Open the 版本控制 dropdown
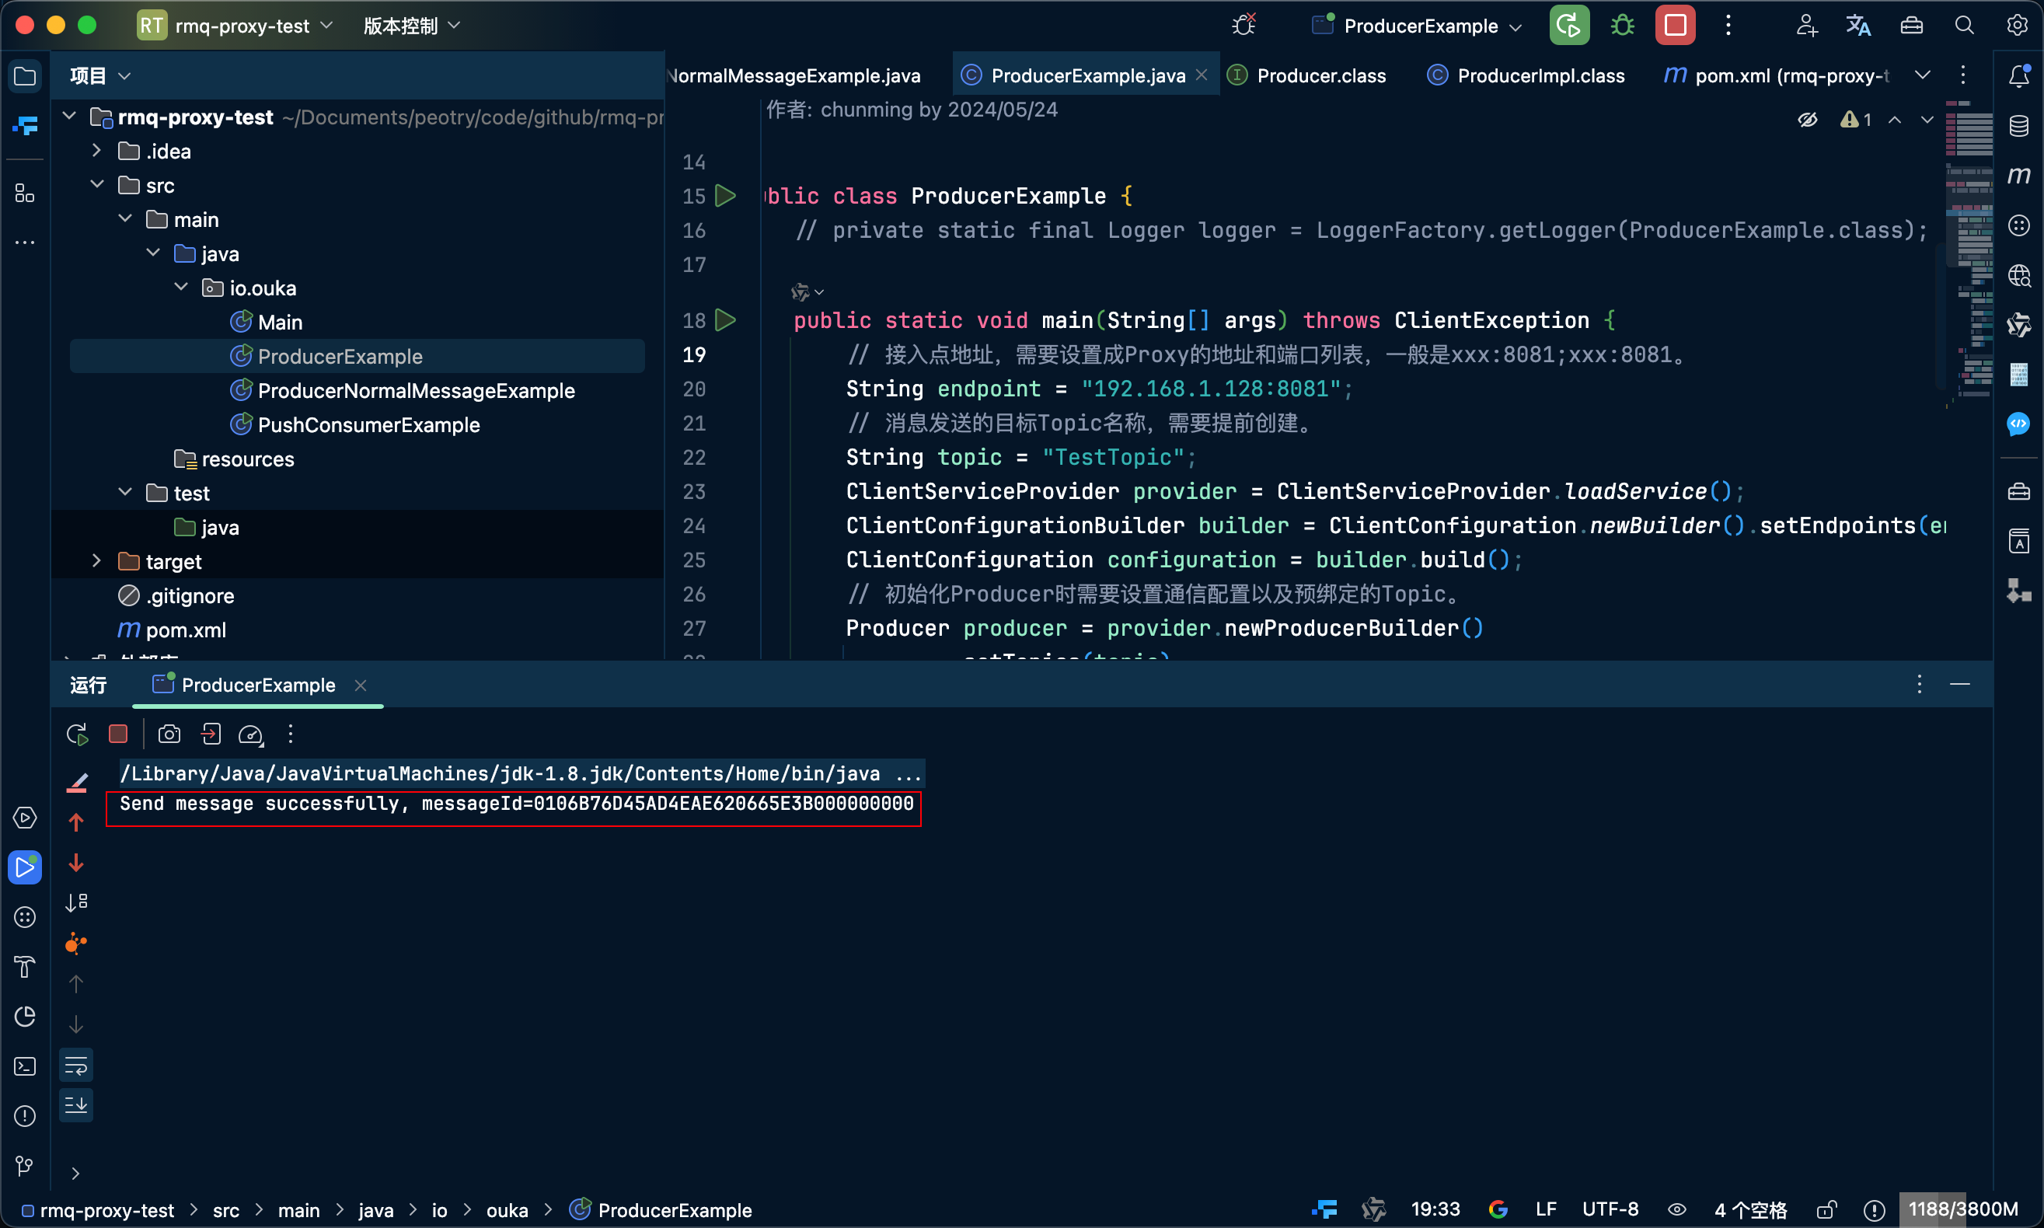 (411, 26)
